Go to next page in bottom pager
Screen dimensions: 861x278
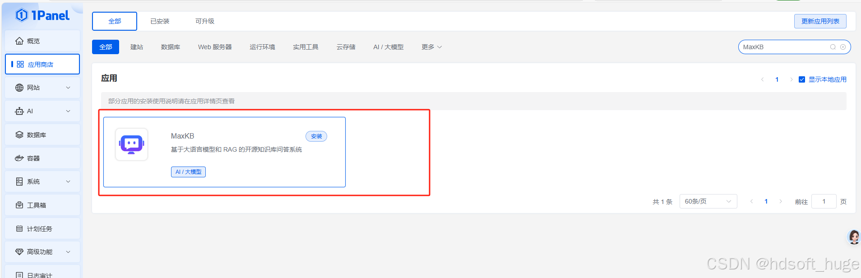coord(781,201)
